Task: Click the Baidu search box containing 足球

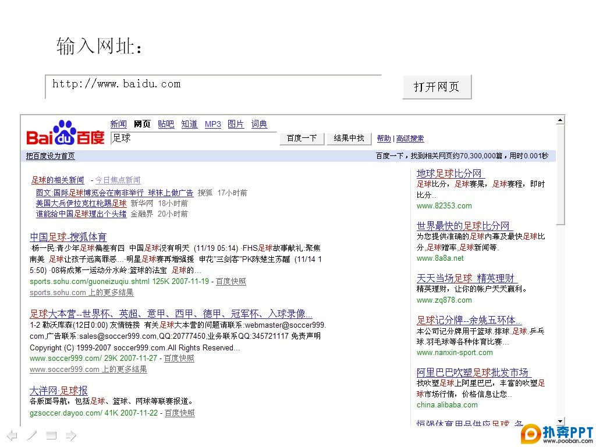Action: [x=194, y=138]
